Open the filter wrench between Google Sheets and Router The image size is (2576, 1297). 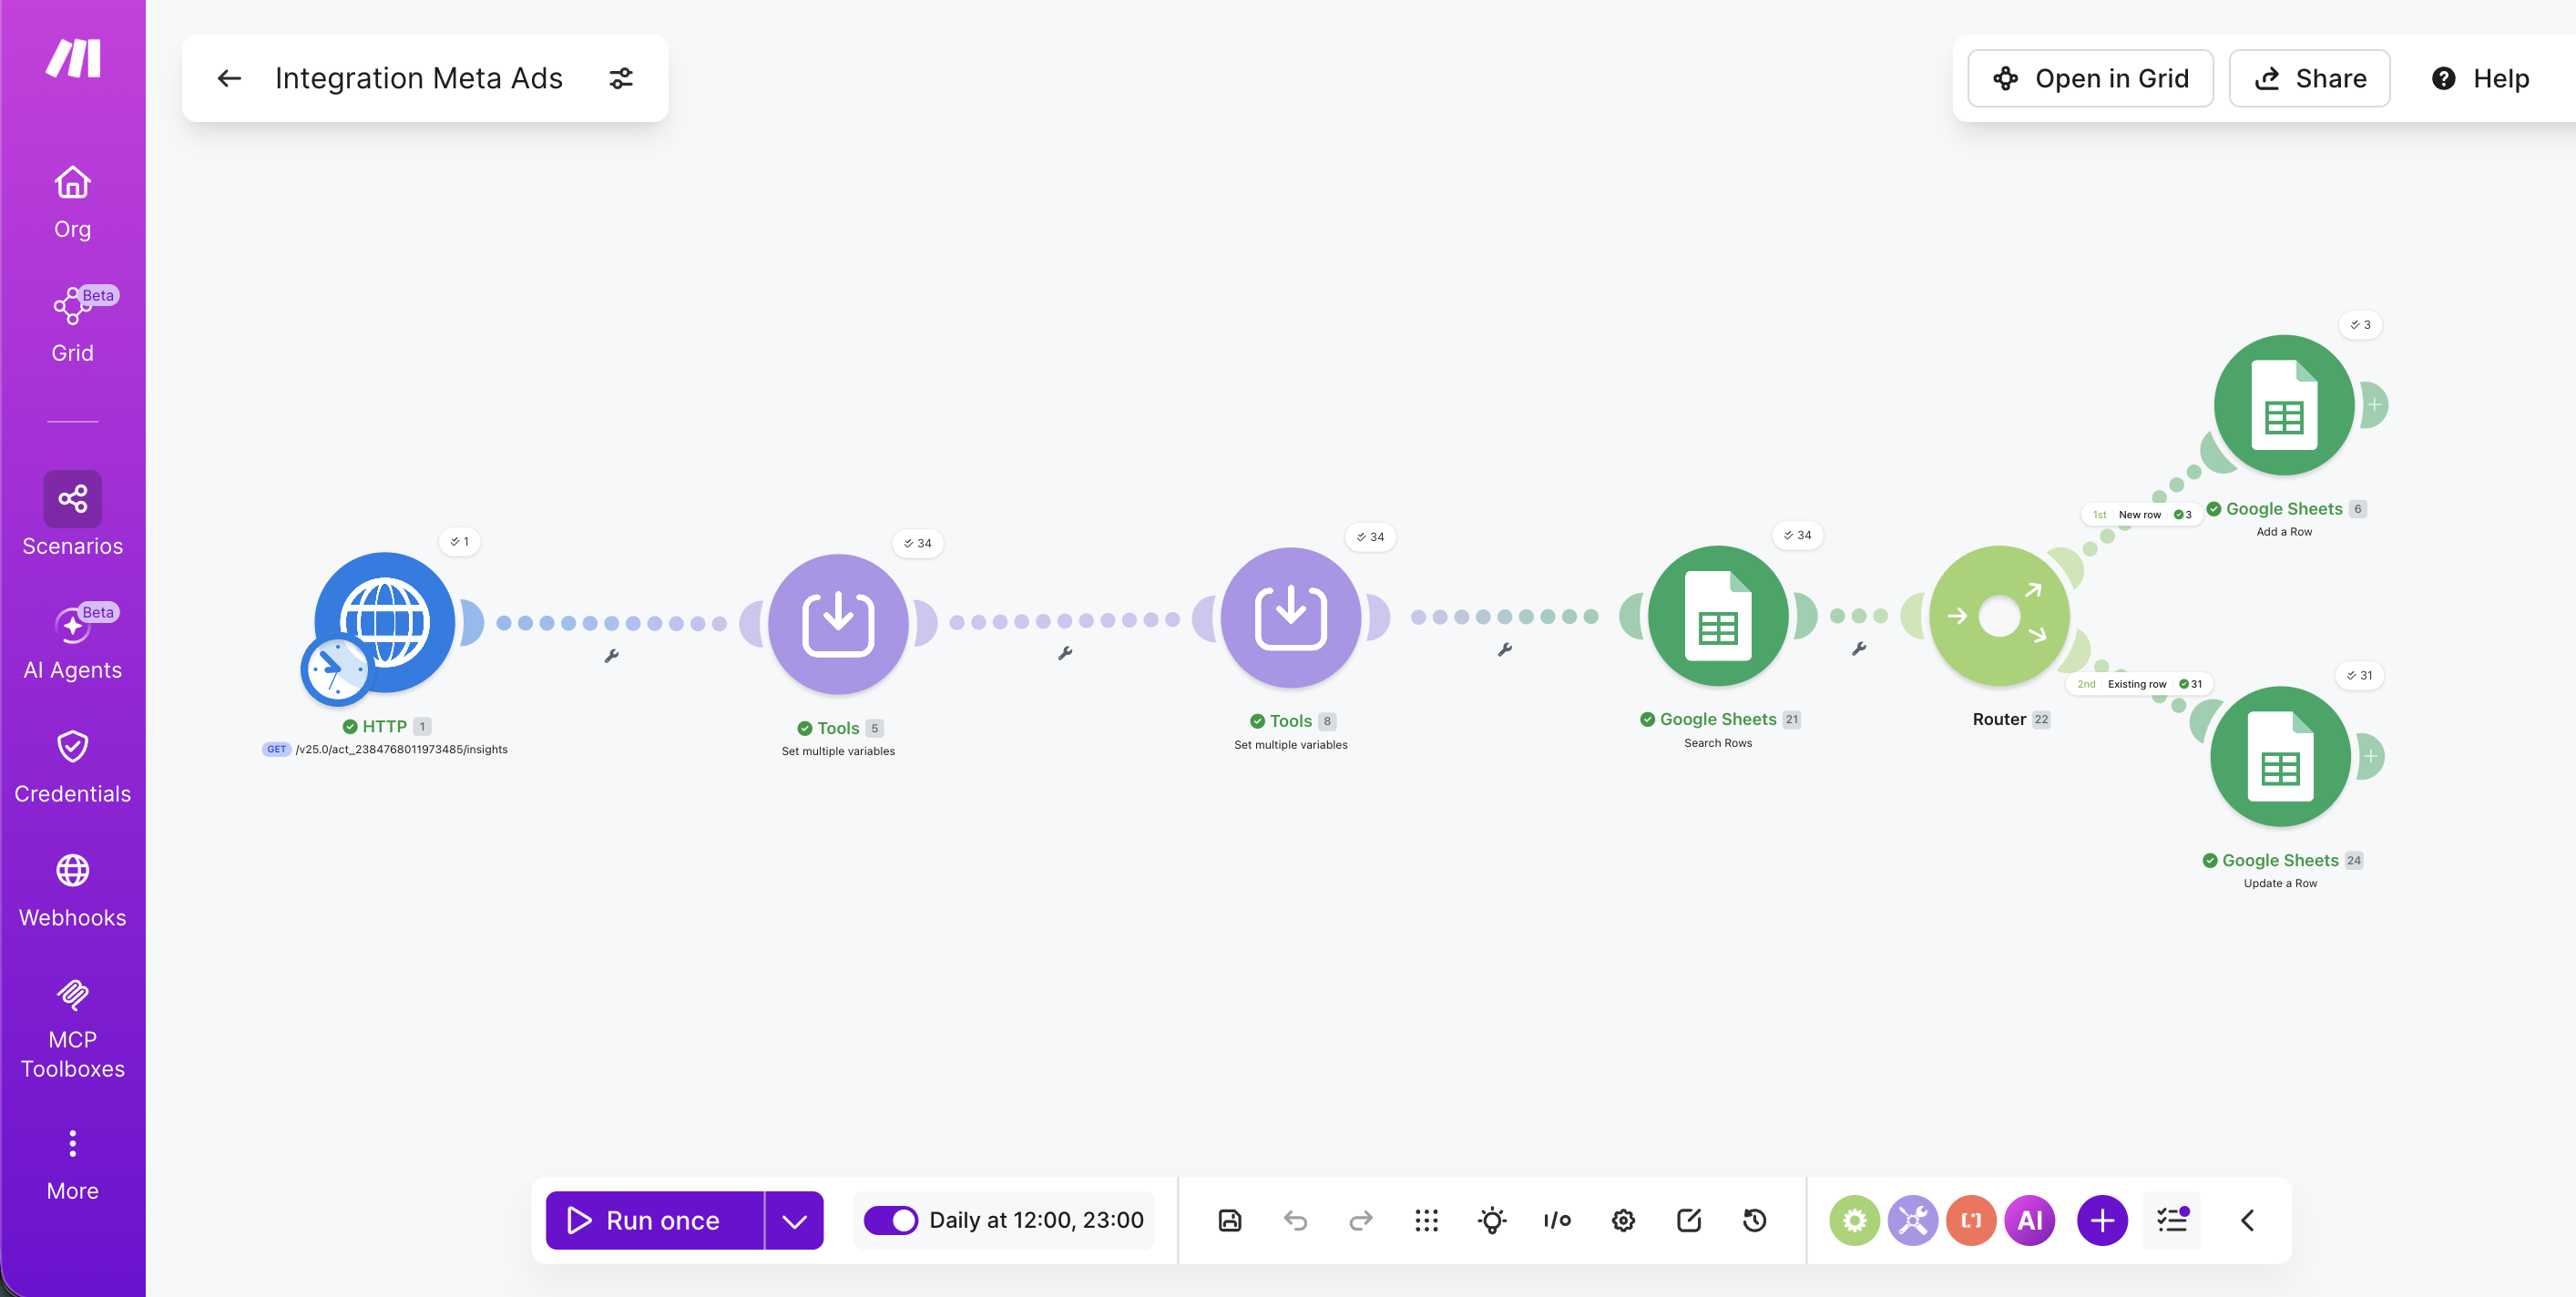(1858, 648)
